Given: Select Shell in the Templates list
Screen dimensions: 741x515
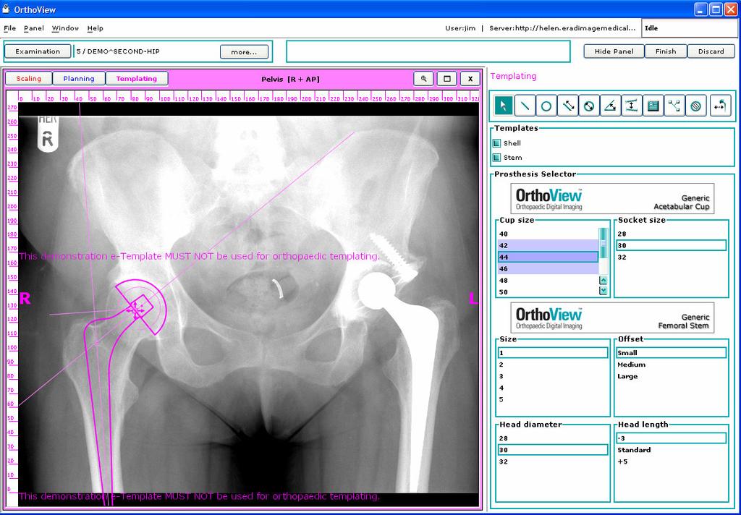Looking at the screenshot, I should coord(512,143).
